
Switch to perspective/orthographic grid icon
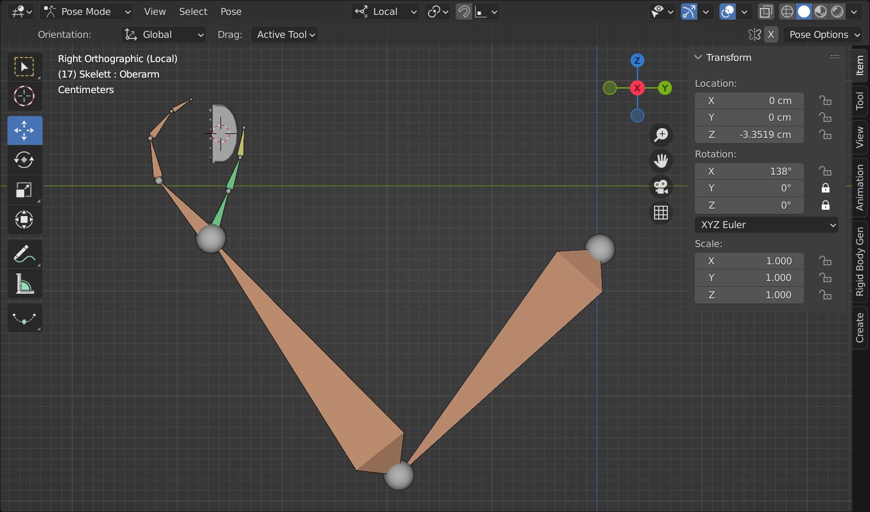tap(661, 213)
